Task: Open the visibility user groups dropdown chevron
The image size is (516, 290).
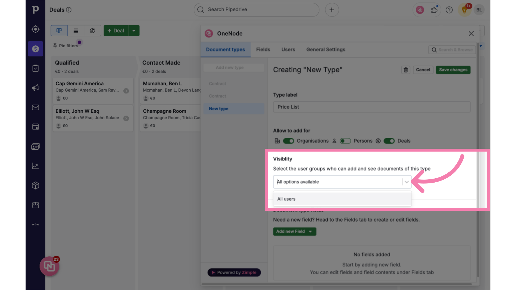Action: 407,182
